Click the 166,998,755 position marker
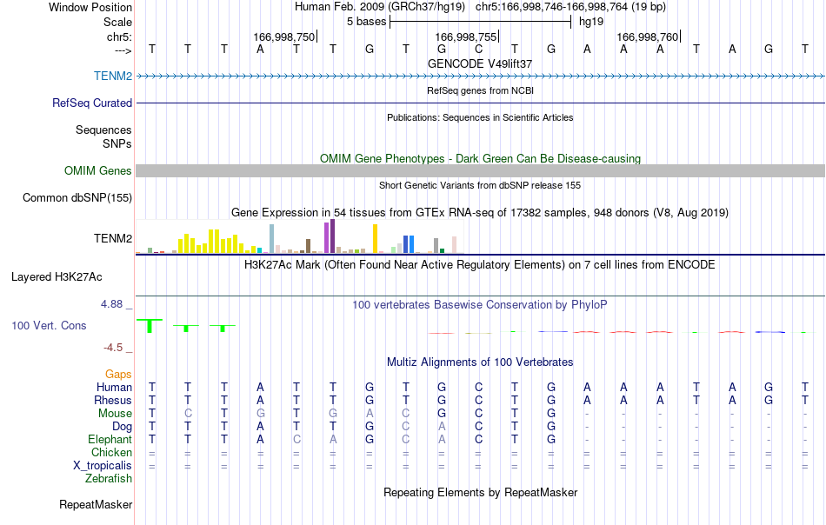This screenshot has height=525, width=826. pos(466,37)
